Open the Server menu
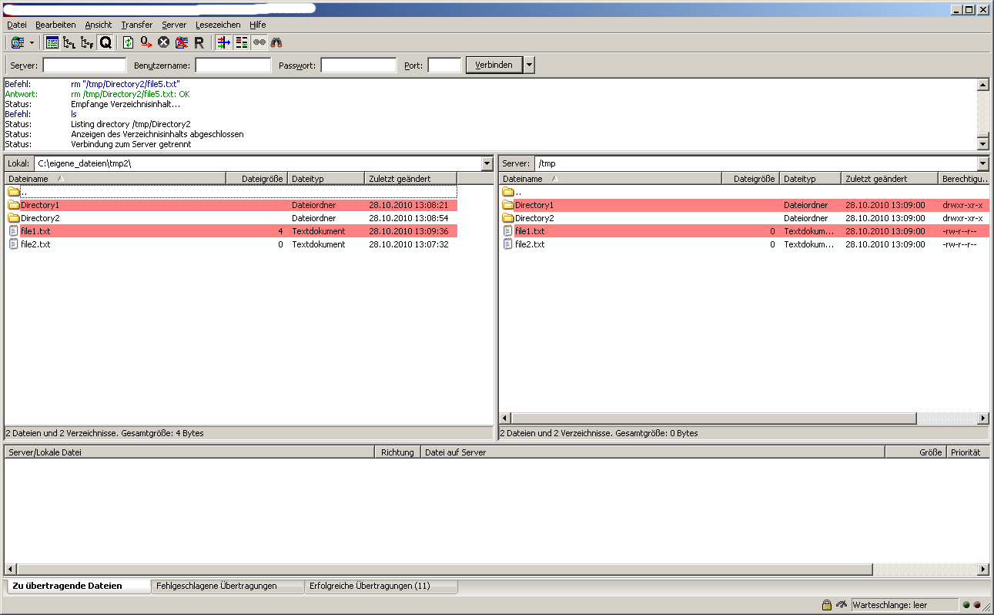The image size is (994, 615). pos(174,25)
